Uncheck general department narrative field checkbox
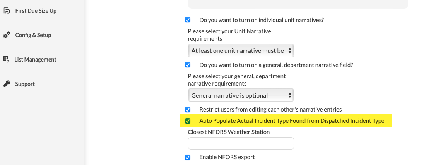The image size is (431, 165). [x=188, y=65]
